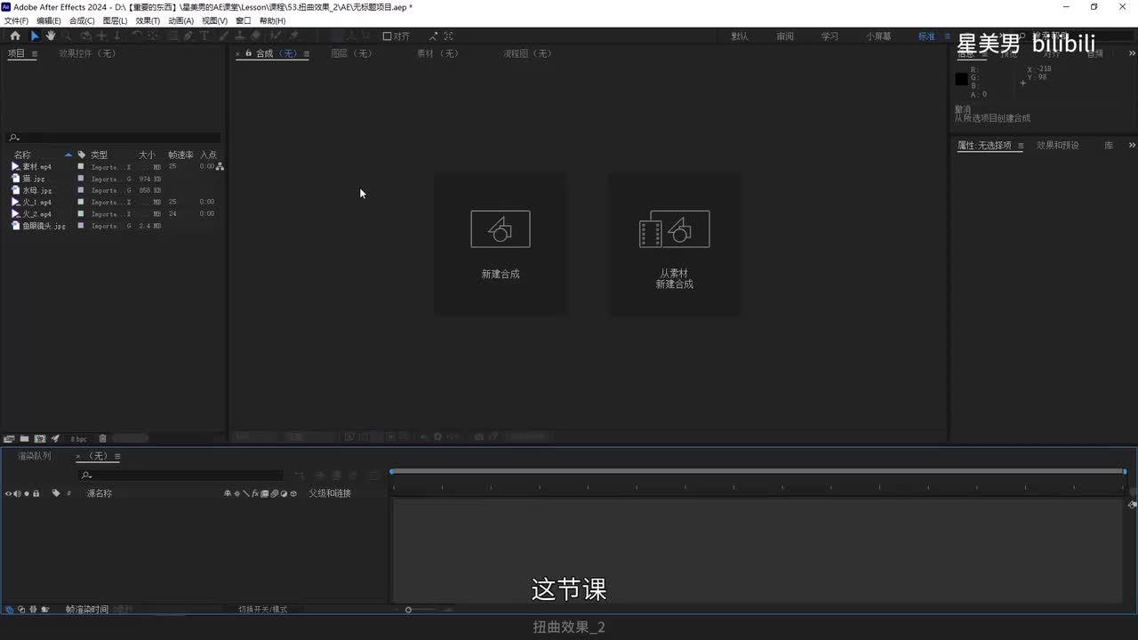Open timeline search options dropdown
Image resolution: width=1138 pixels, height=640 pixels.
86,476
